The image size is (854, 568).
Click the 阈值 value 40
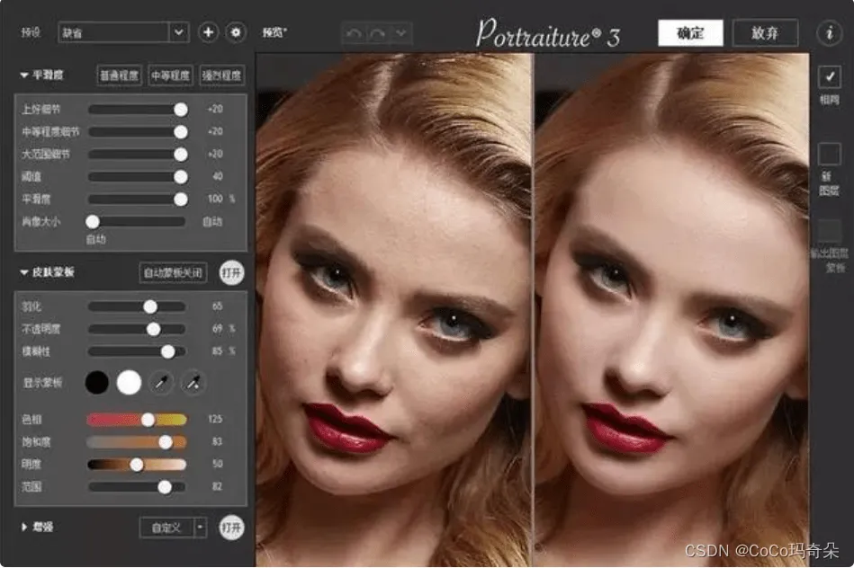pos(217,176)
